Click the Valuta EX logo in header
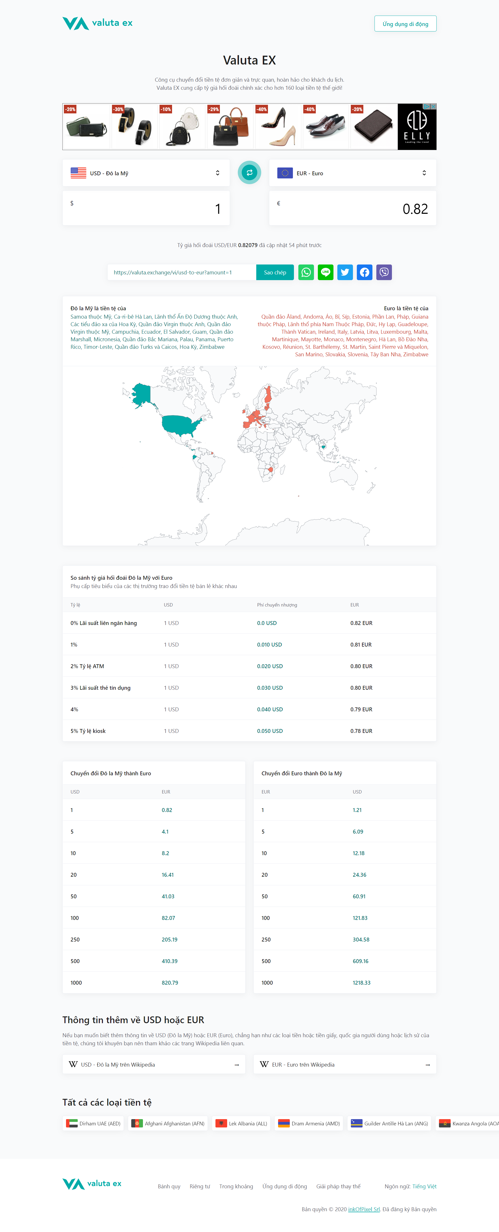This screenshot has height=1232, width=499. [x=97, y=23]
